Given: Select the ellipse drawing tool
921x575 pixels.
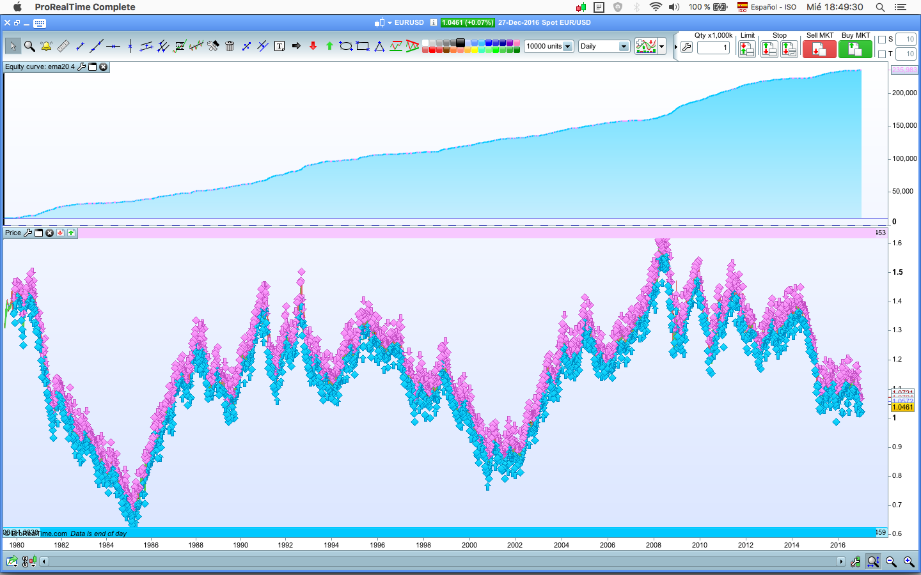Looking at the screenshot, I should [346, 46].
